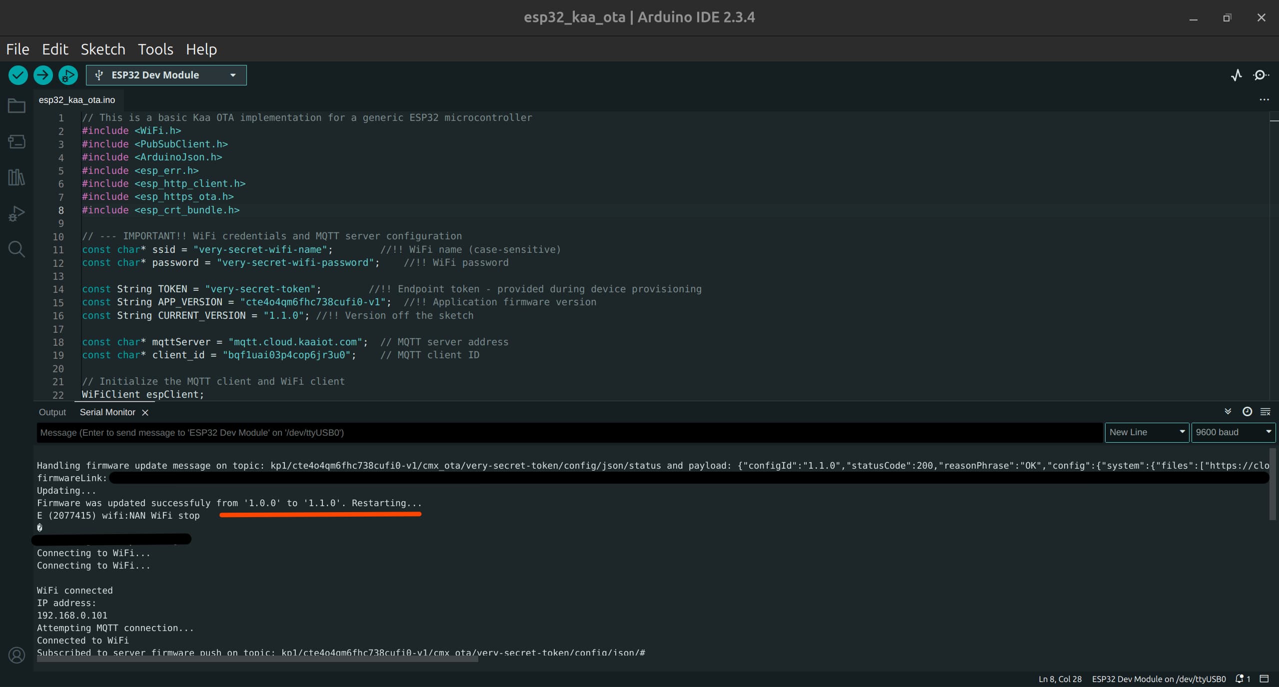Image resolution: width=1279 pixels, height=687 pixels.
Task: Open the Search sidebar icon
Action: [x=16, y=249]
